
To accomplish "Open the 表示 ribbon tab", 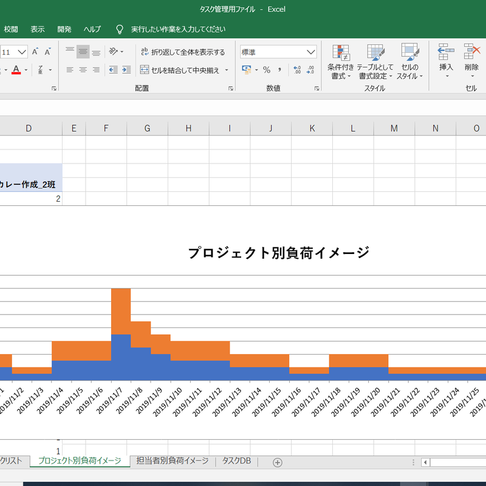I will pyautogui.click(x=38, y=29).
